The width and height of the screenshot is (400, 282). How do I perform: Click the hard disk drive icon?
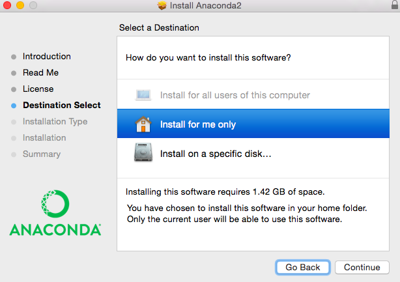[x=143, y=152]
